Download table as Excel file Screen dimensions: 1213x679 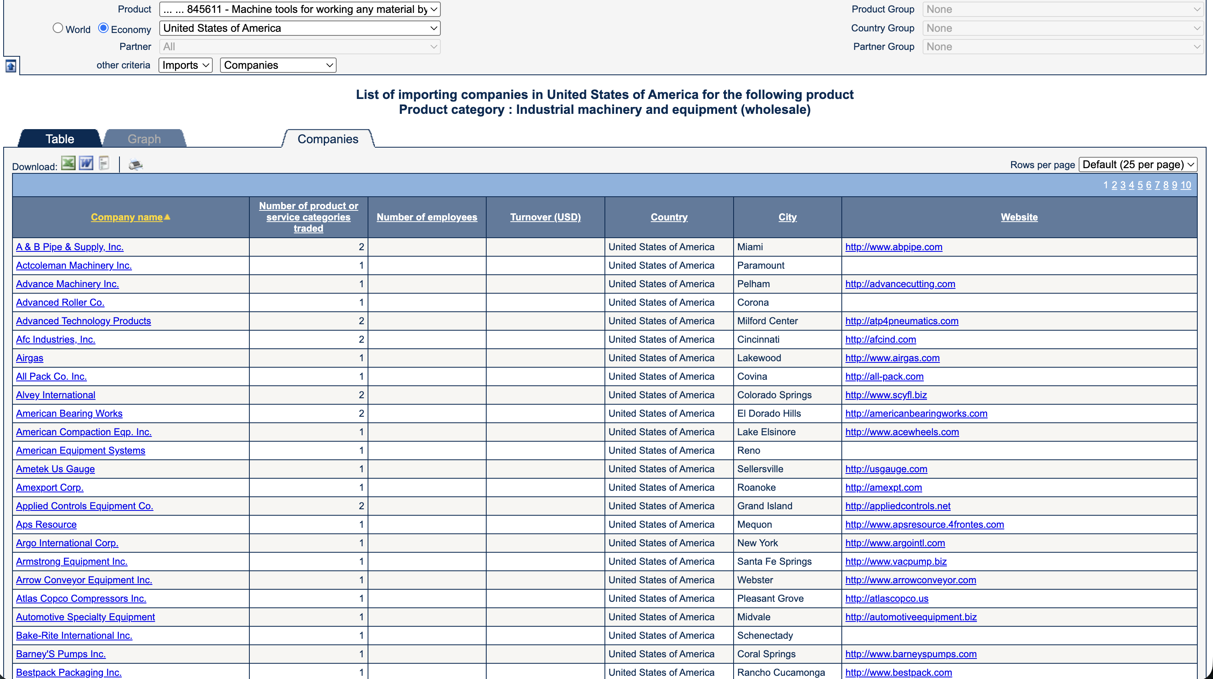point(68,163)
